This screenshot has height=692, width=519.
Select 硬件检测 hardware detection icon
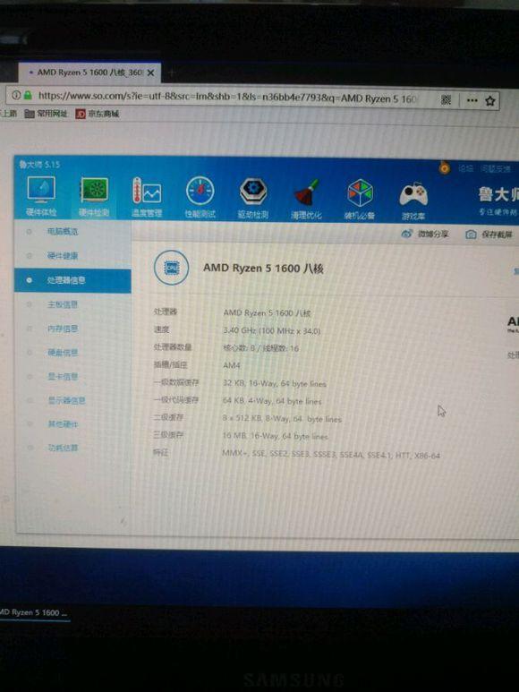94,196
